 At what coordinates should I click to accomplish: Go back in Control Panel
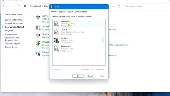point(4,6)
